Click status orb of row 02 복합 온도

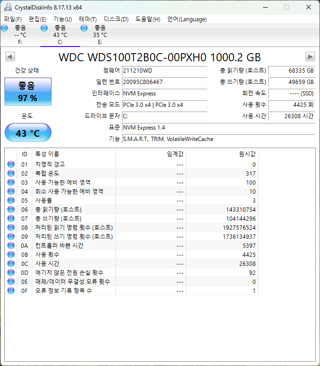(11, 173)
